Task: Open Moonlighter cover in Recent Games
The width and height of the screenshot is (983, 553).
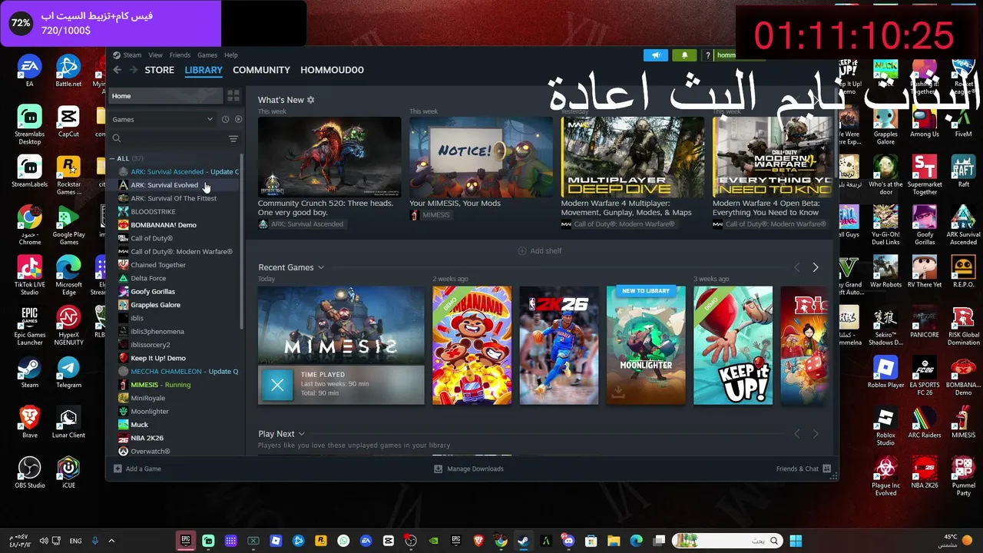Action: 646,346
